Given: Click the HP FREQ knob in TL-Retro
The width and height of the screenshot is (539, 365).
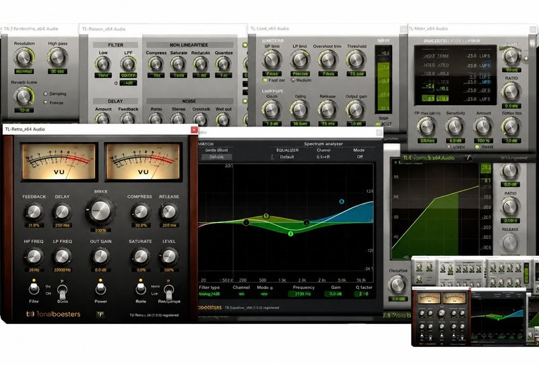Looking at the screenshot, I should pyautogui.click(x=34, y=257).
